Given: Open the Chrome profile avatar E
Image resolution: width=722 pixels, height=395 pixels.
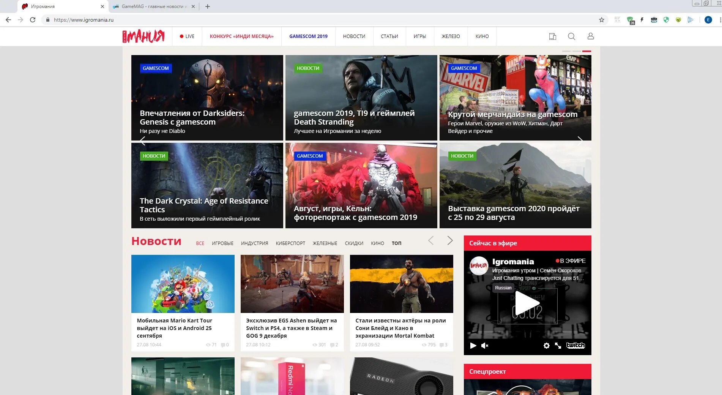Looking at the screenshot, I should point(708,20).
